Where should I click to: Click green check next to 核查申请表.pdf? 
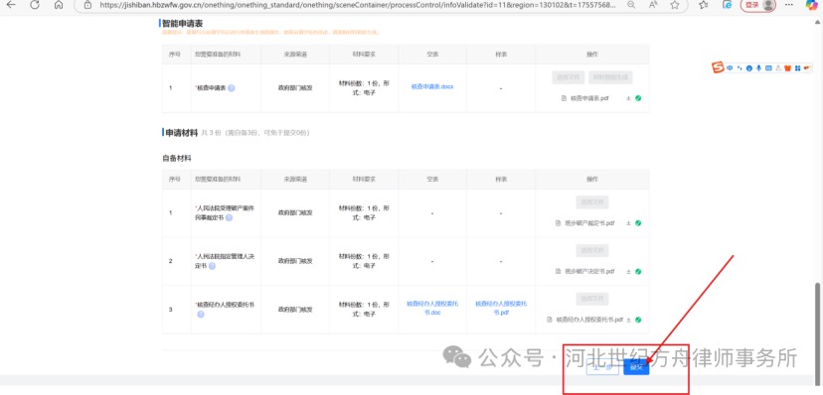[638, 98]
